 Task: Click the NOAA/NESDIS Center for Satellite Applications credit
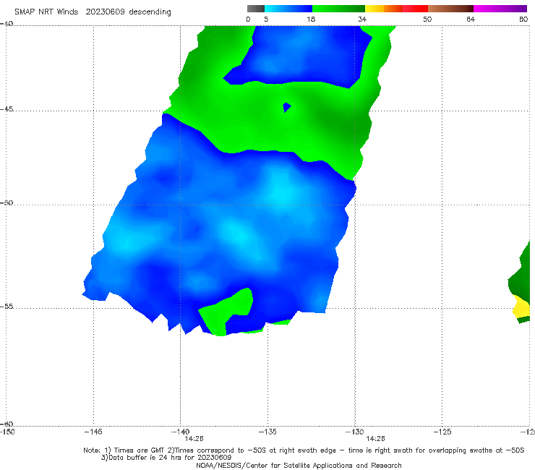pyautogui.click(x=299, y=466)
